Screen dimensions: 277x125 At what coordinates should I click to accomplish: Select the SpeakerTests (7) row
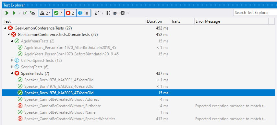coord(138,73)
